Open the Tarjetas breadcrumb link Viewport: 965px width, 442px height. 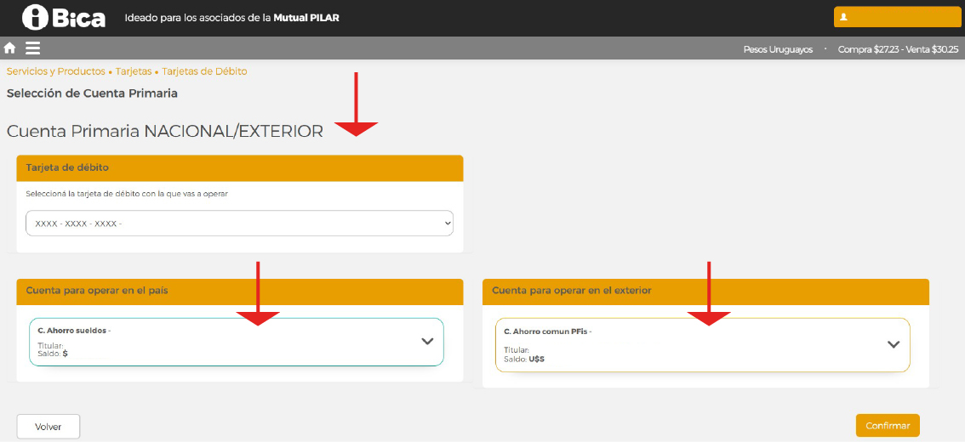click(x=134, y=71)
